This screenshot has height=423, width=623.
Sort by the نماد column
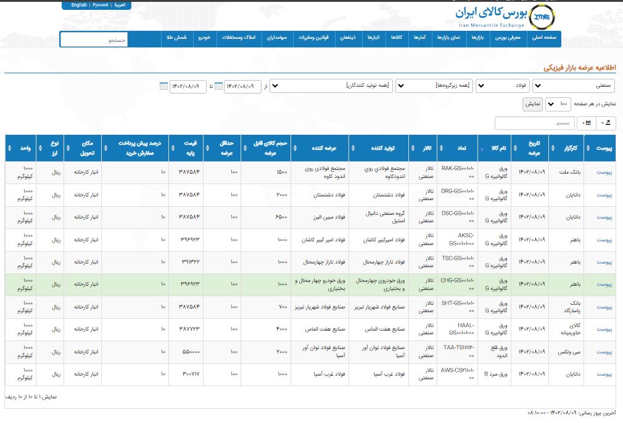click(x=457, y=148)
